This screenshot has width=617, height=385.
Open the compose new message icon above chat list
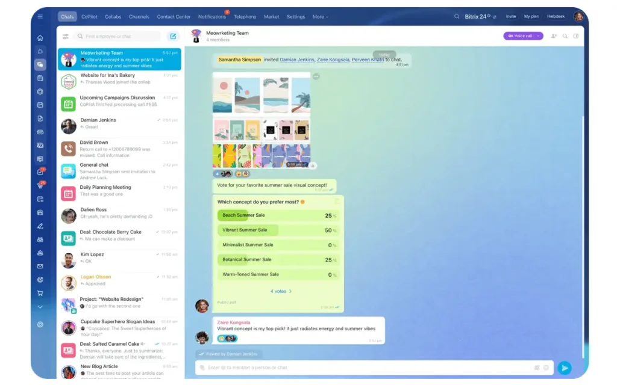(x=174, y=36)
